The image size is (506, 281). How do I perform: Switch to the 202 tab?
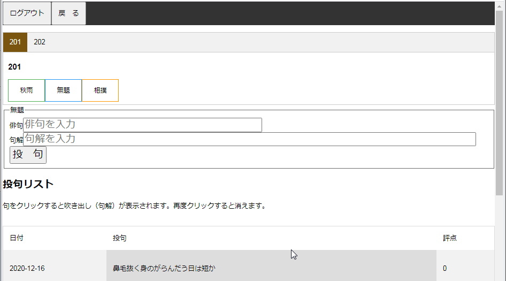40,42
